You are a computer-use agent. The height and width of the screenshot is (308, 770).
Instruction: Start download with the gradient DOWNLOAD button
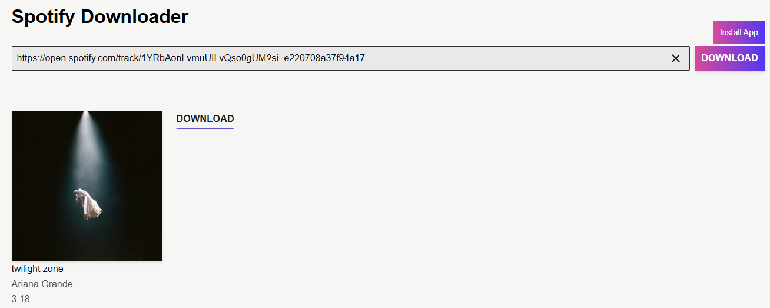pyautogui.click(x=730, y=58)
